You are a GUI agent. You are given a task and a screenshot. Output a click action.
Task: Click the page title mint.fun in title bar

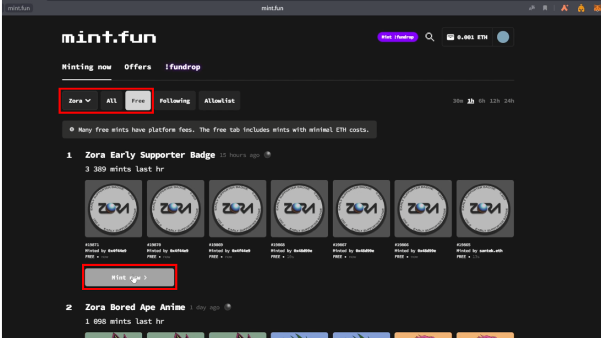tap(272, 8)
